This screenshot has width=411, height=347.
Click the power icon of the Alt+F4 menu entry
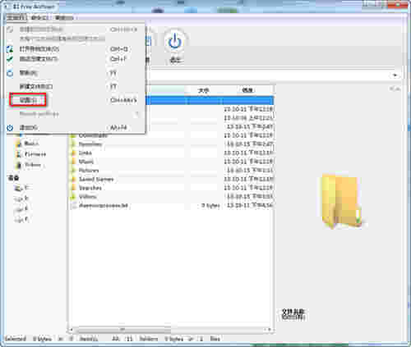(x=10, y=128)
